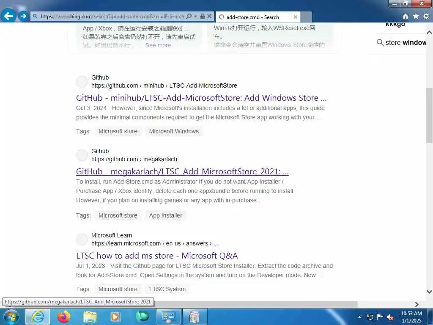The height and width of the screenshot is (325, 433).
Task: Go back with the browser Back arrow
Action: point(8,16)
